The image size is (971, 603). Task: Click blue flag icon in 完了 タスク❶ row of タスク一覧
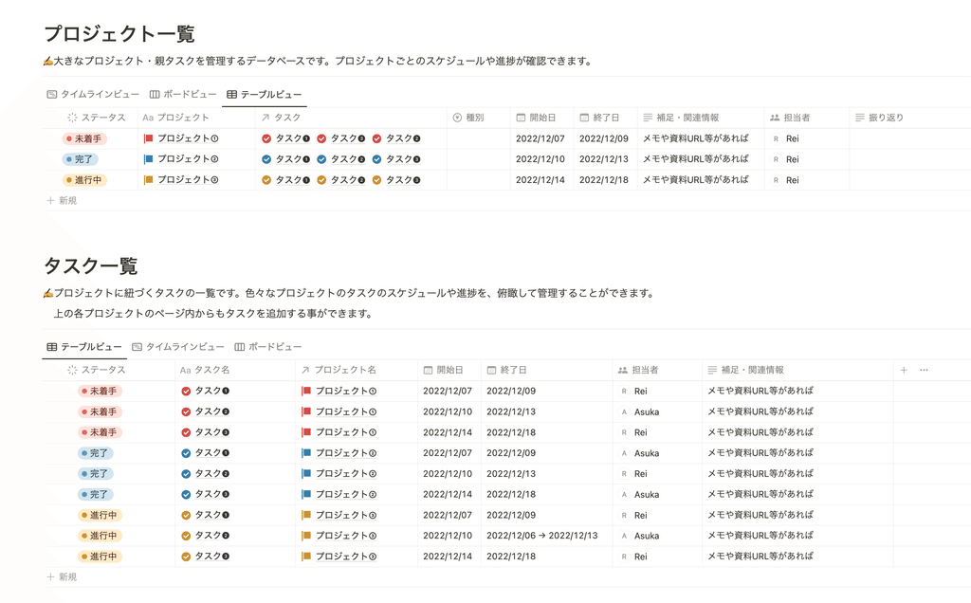tap(306, 453)
